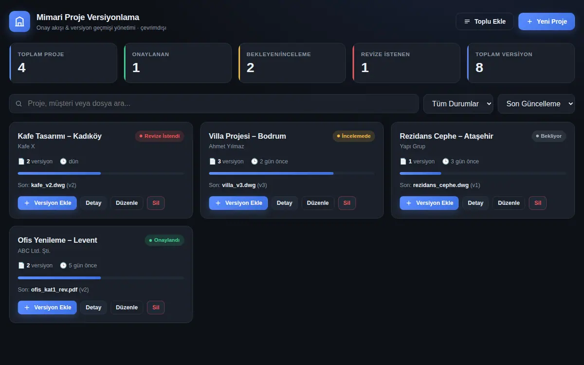
Task: Click the building logo icon in header
Action: coord(19,21)
